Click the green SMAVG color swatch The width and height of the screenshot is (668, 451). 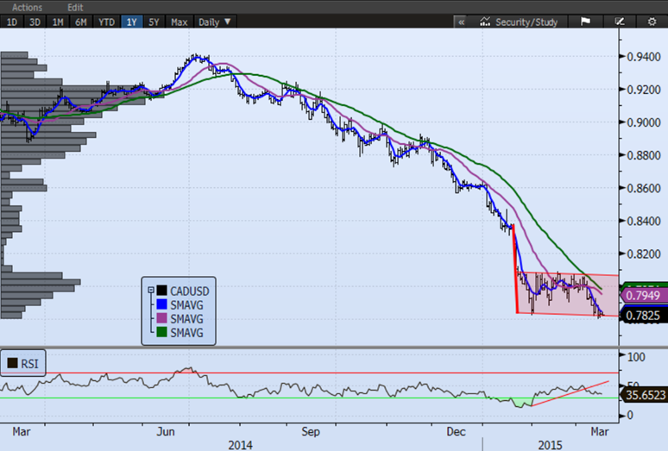click(161, 332)
